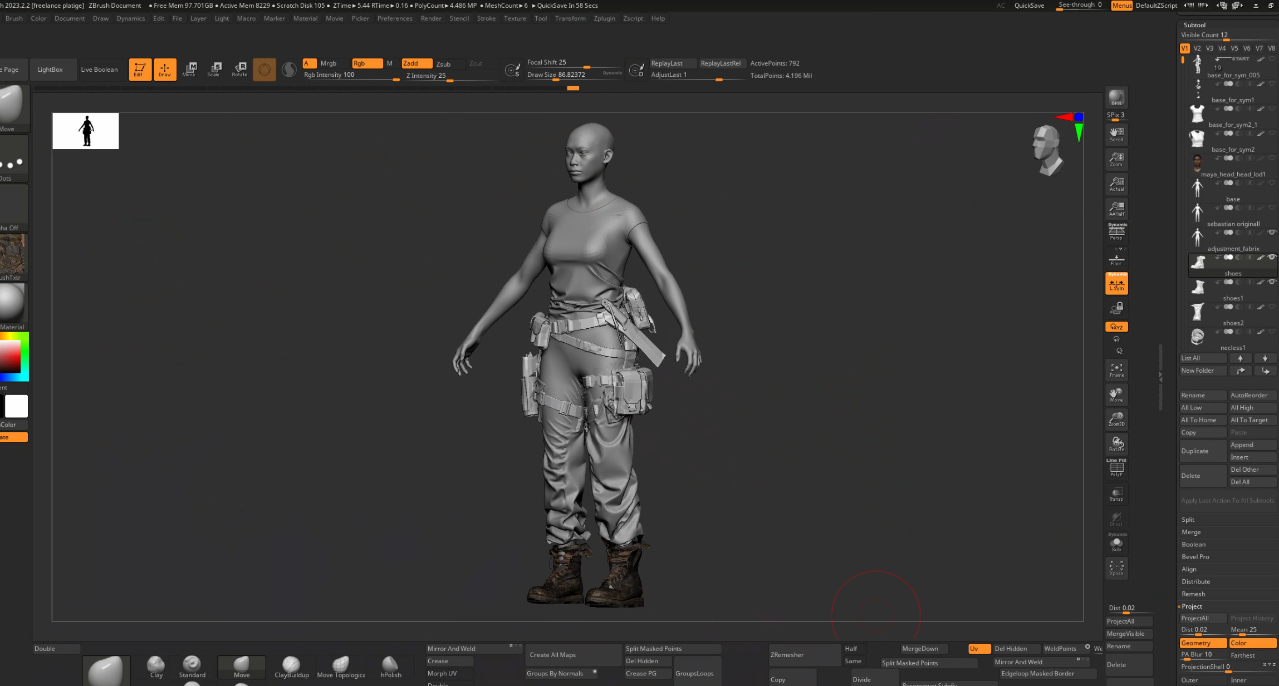Toggle L.Sym local symmetry

point(1116,283)
